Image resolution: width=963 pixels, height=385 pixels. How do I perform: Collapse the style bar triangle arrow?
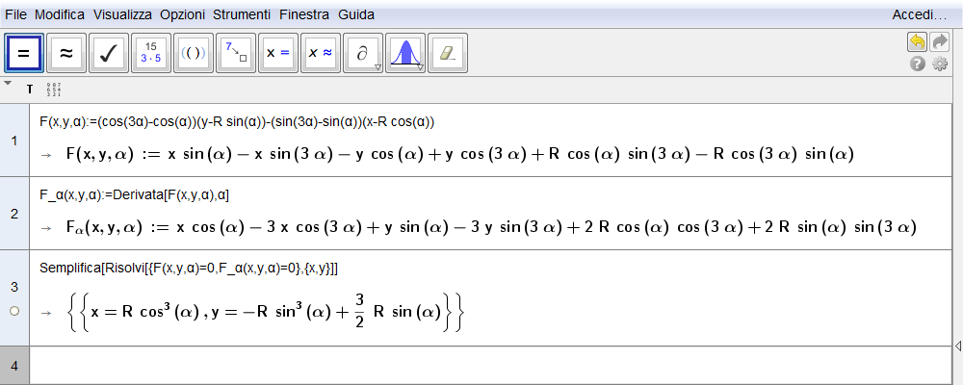pyautogui.click(x=8, y=84)
